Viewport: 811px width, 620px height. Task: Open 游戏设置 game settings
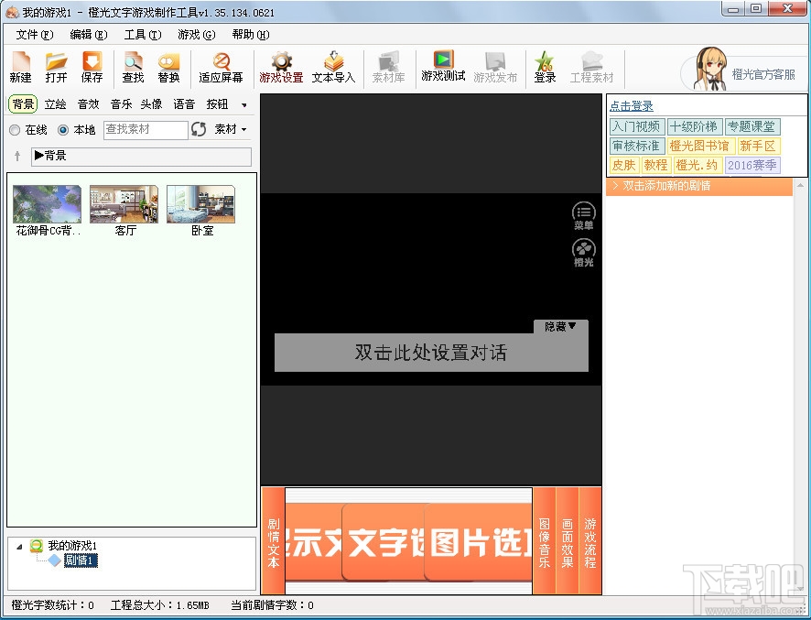click(281, 67)
